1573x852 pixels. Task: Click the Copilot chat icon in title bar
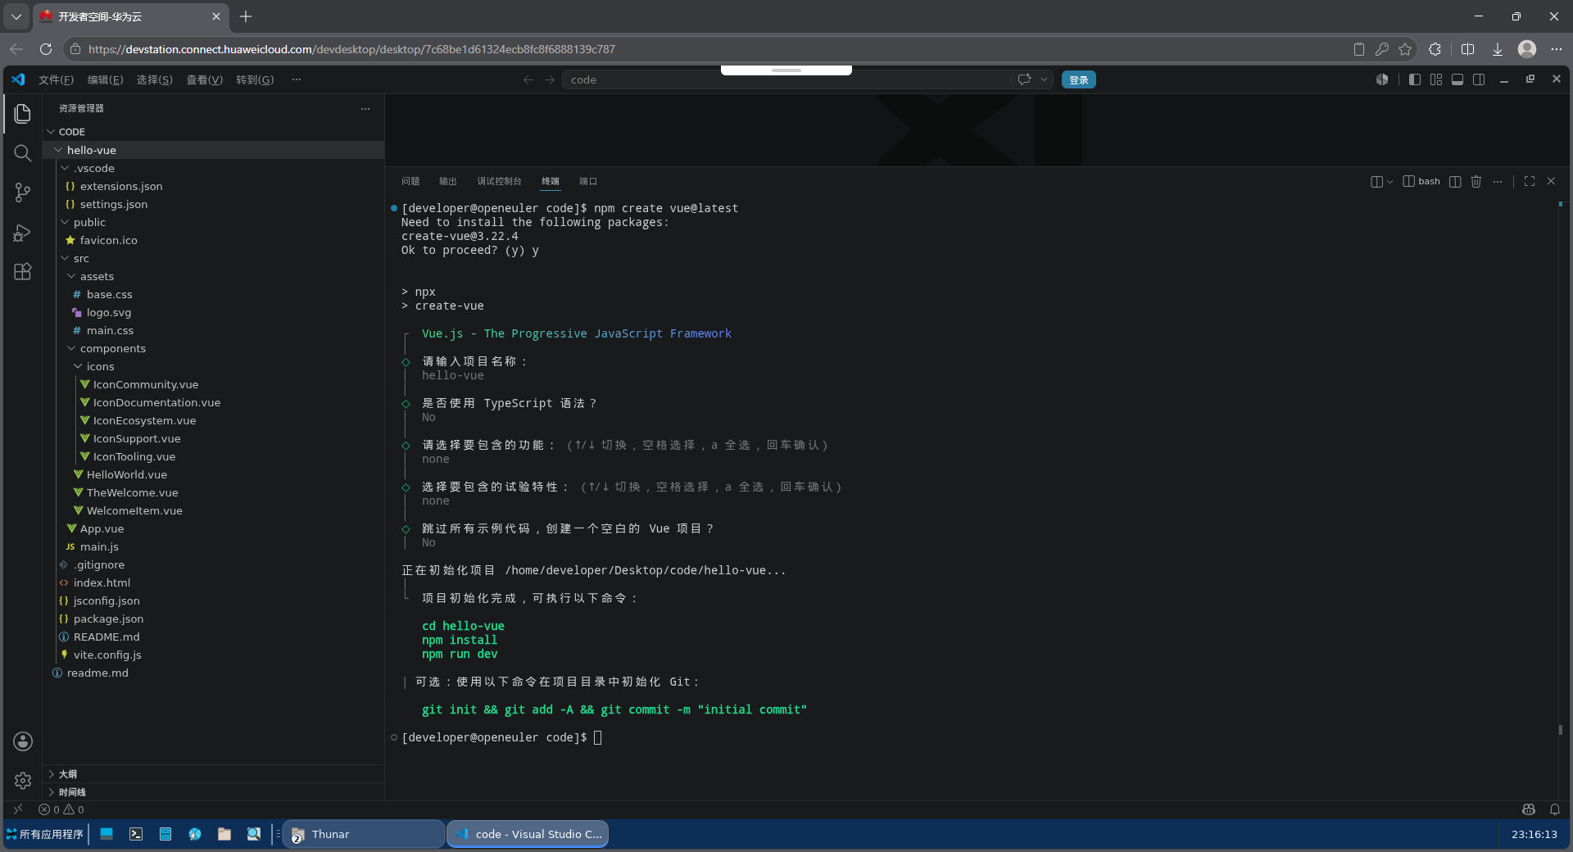pyautogui.click(x=1024, y=79)
